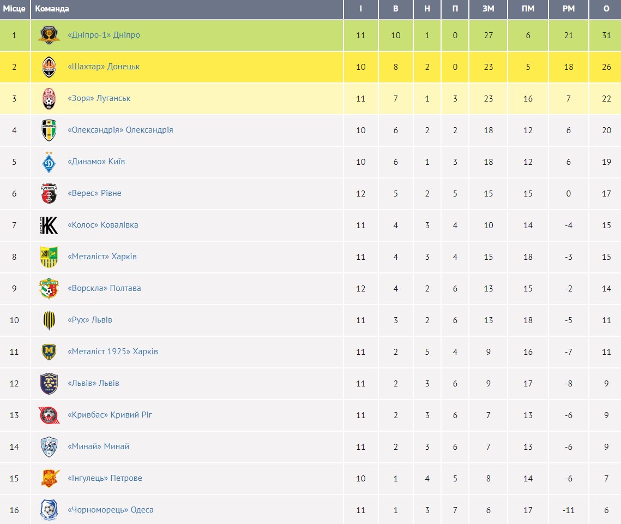This screenshot has width=621, height=524.
Task: Click the Inhulets Petrove orange logo
Action: (49, 479)
